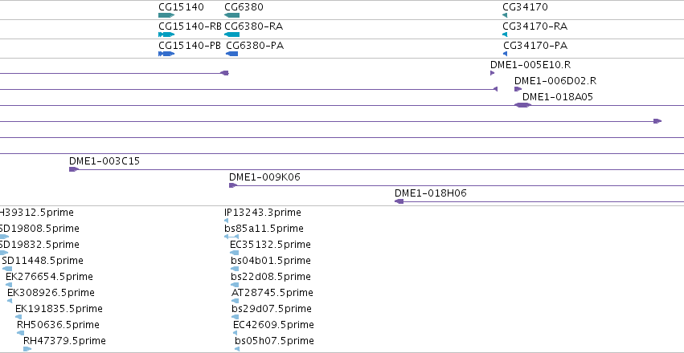Select the CG15140-PB protein glyph
The width and height of the screenshot is (684, 353).
[x=166, y=54]
